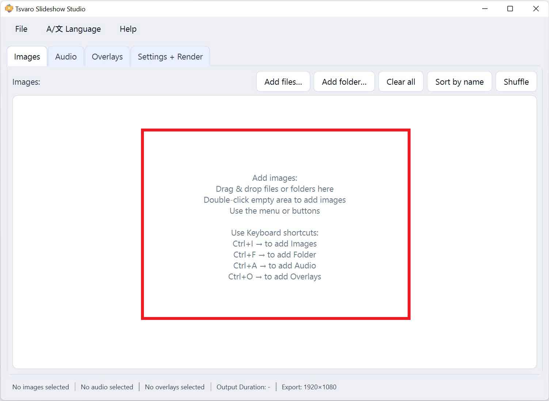The height and width of the screenshot is (401, 549).
Task: Click the Add folder... button
Action: pyautogui.click(x=344, y=82)
